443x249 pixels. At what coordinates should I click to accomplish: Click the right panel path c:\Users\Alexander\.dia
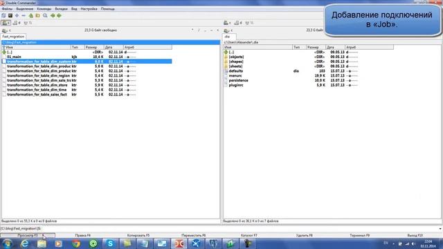(241, 42)
